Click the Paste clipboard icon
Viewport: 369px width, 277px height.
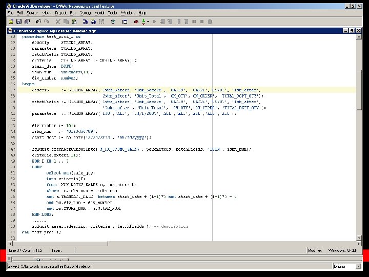click(x=74, y=22)
